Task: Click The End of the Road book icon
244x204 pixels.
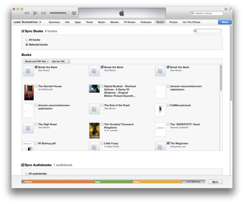Action: 94,109
